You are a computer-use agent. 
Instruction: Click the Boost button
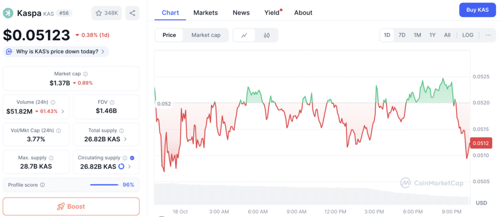pyautogui.click(x=71, y=206)
